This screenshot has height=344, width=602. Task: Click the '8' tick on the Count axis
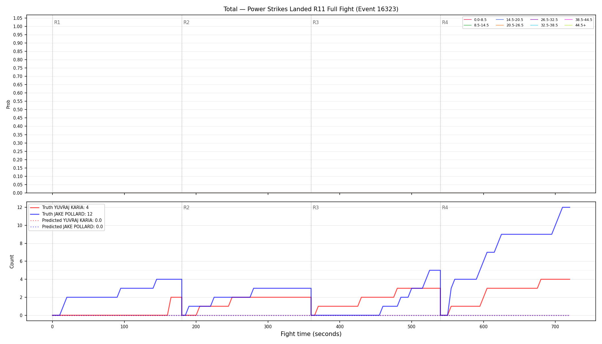(x=21, y=243)
